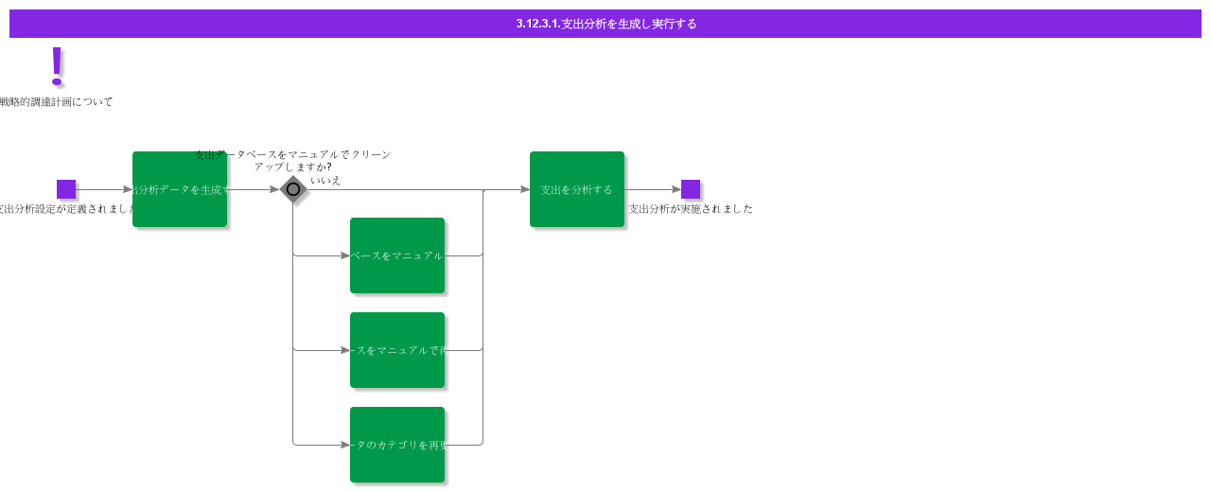Click the gateway question text クリーンアップしますか?
The width and height of the screenshot is (1211, 492).
292,160
